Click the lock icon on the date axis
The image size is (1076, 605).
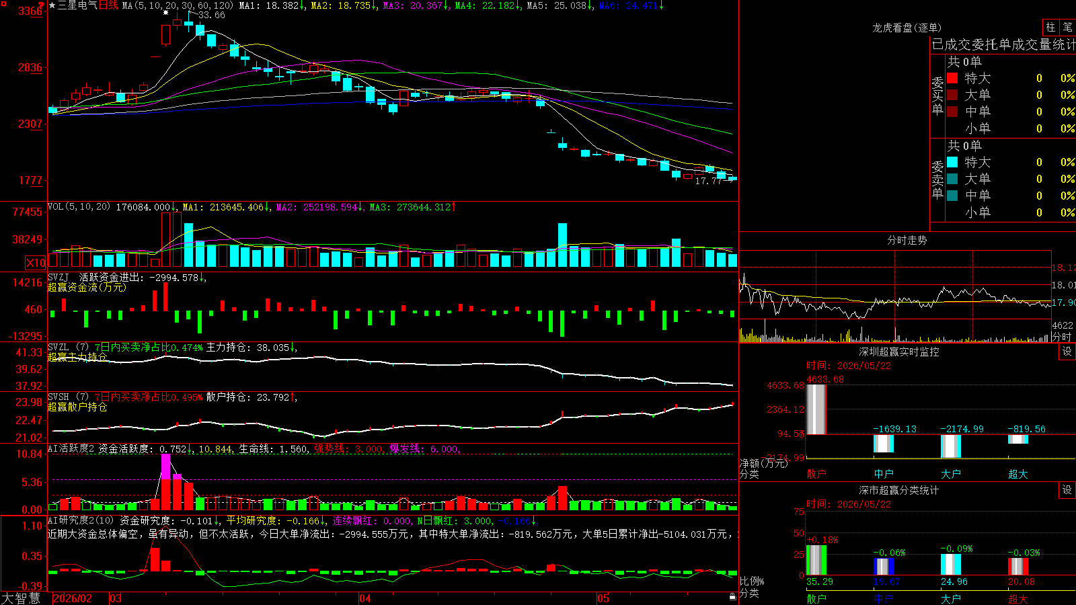(x=732, y=597)
